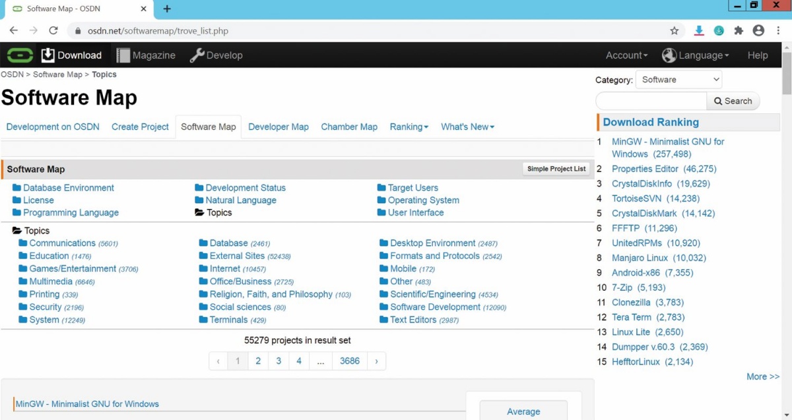Open MinGW project in Download Ranking
This screenshot has height=420, width=792.
coord(668,148)
